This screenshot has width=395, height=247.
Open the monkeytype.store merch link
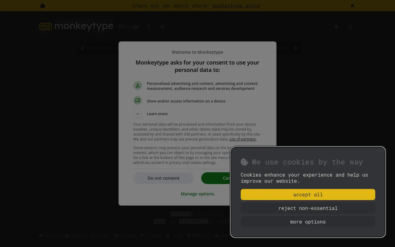[236, 6]
